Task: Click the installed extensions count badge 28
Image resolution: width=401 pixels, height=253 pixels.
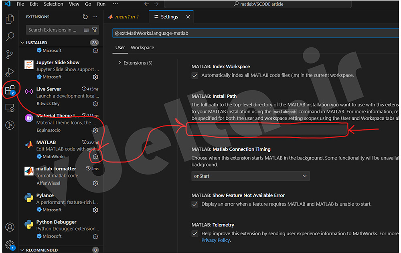Action: (x=94, y=43)
